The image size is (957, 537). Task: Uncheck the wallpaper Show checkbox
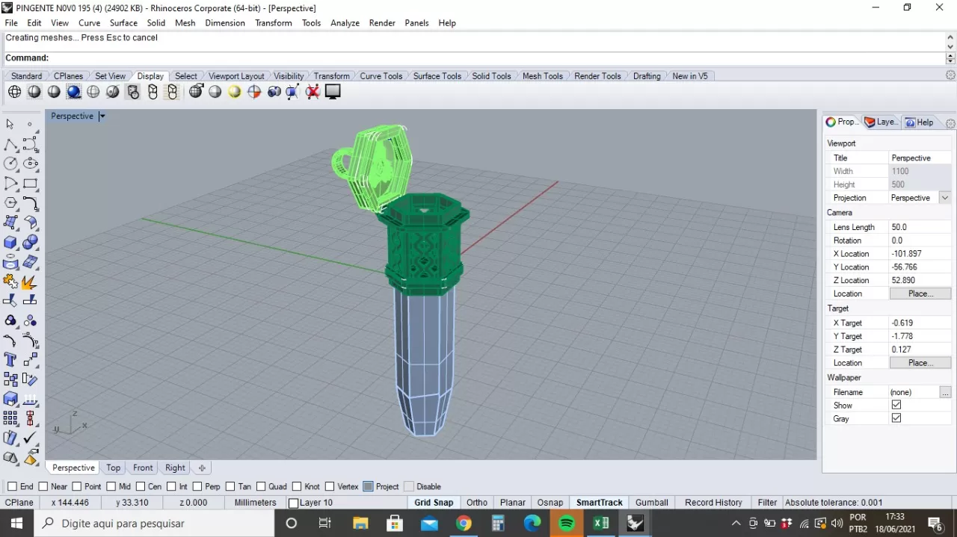click(896, 405)
